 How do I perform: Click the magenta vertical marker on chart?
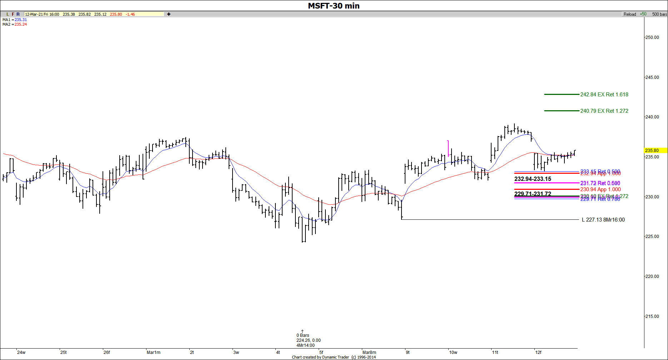coord(448,148)
